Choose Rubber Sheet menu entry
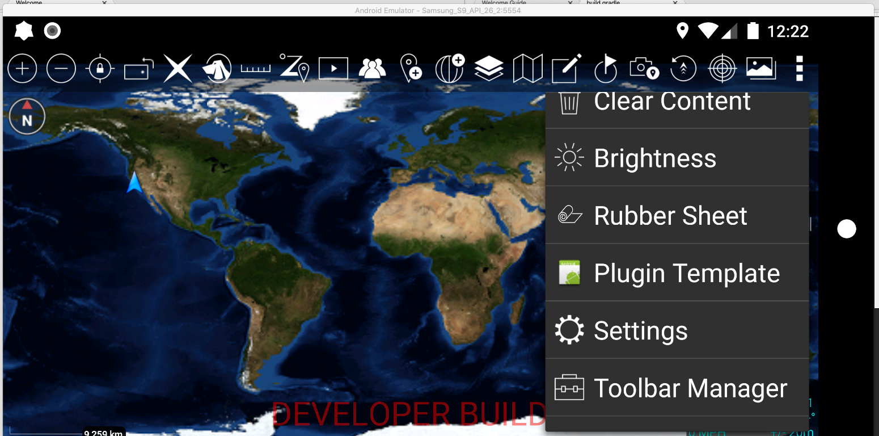Screen dimensions: 879x436 (677, 215)
